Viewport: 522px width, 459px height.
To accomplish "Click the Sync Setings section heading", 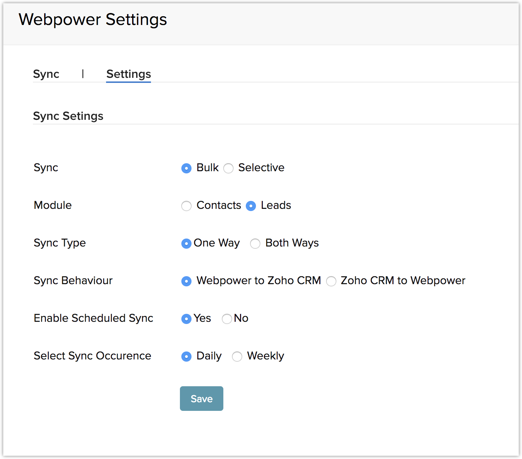I will 68,116.
